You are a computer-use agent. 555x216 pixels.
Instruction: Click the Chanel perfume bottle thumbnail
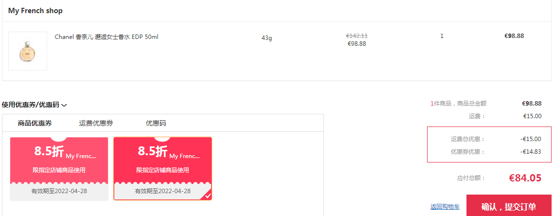coord(28,51)
